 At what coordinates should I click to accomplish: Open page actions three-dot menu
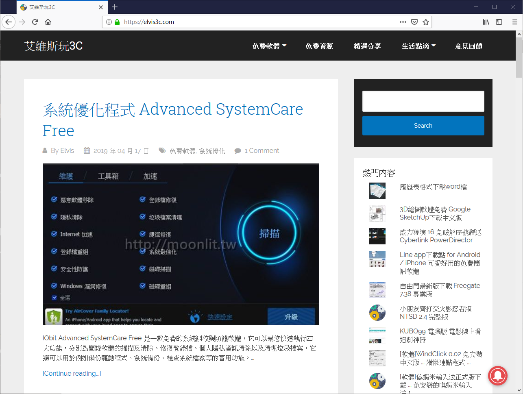[x=403, y=22]
